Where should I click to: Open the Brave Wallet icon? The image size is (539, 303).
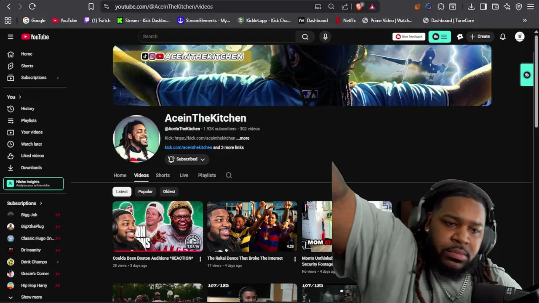pyautogui.click(x=495, y=6)
